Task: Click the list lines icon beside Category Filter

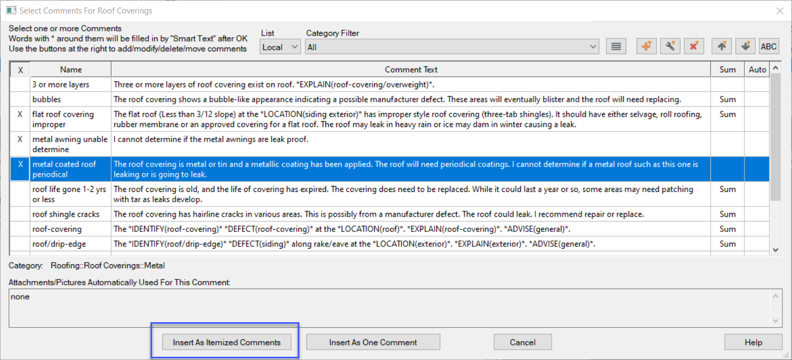Action: pyautogui.click(x=616, y=46)
